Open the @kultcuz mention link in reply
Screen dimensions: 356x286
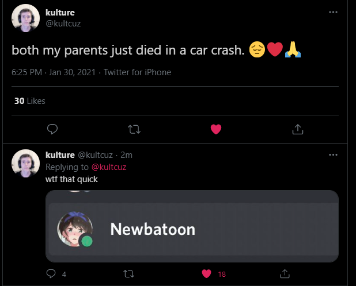tap(108, 167)
